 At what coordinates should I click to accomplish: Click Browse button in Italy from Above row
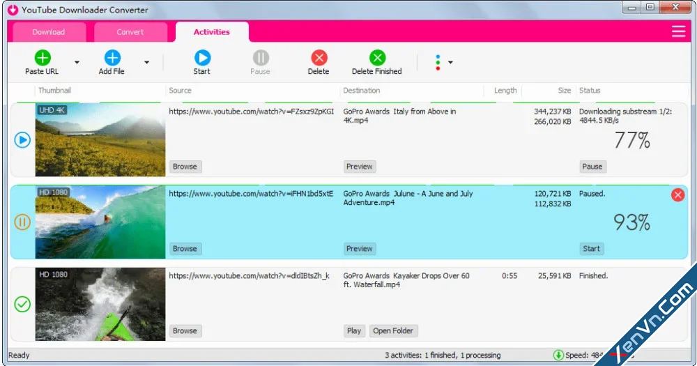point(185,167)
